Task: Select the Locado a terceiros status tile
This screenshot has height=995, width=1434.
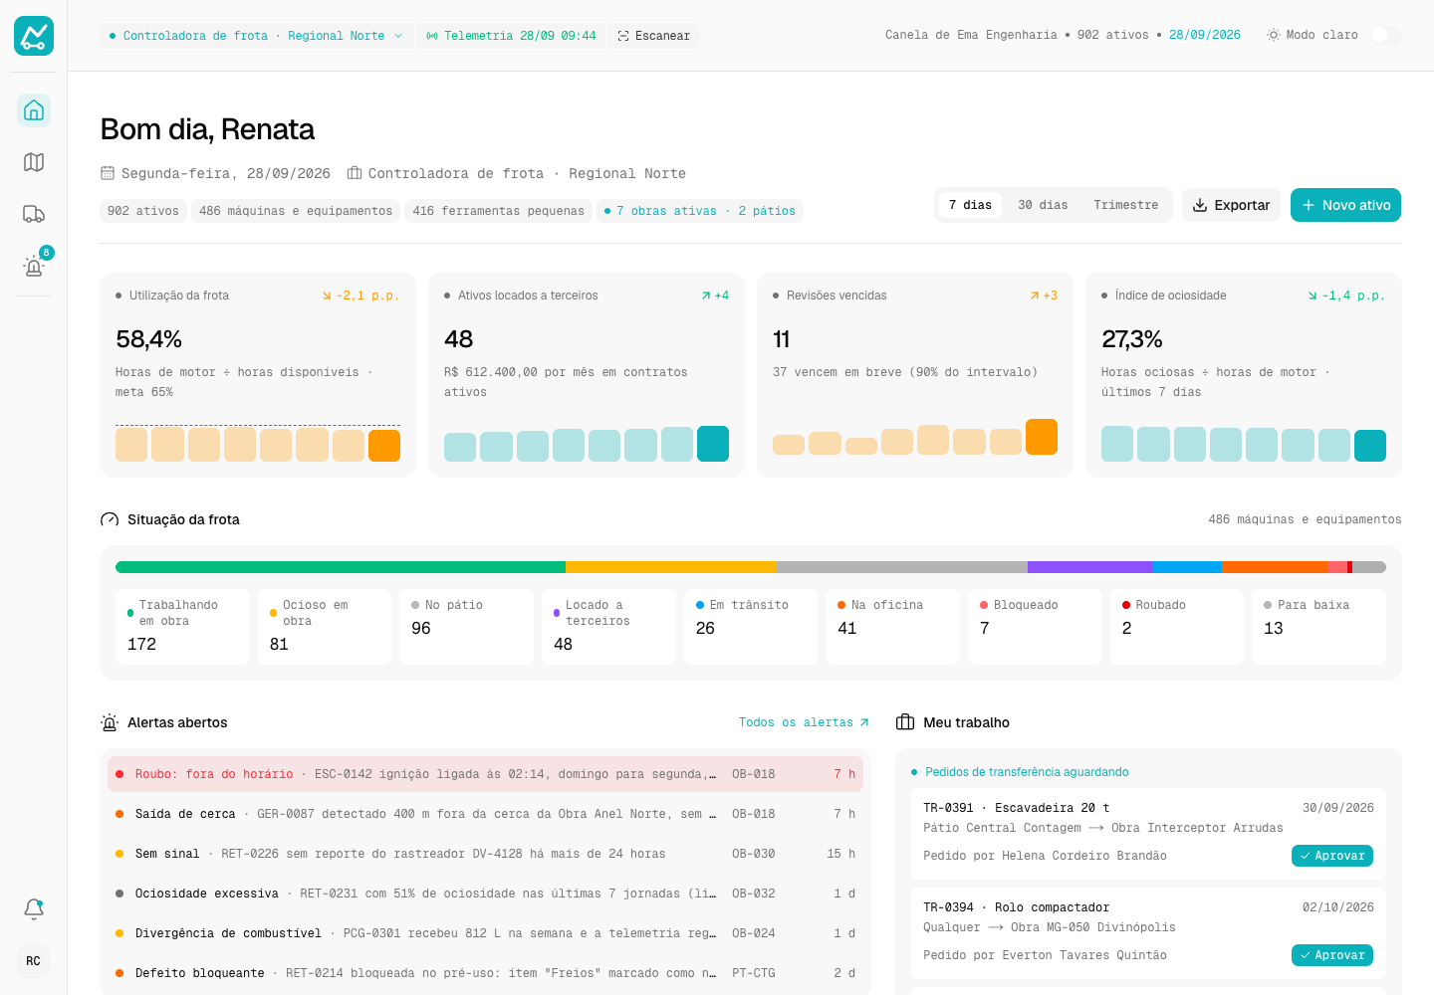Action: [608, 627]
